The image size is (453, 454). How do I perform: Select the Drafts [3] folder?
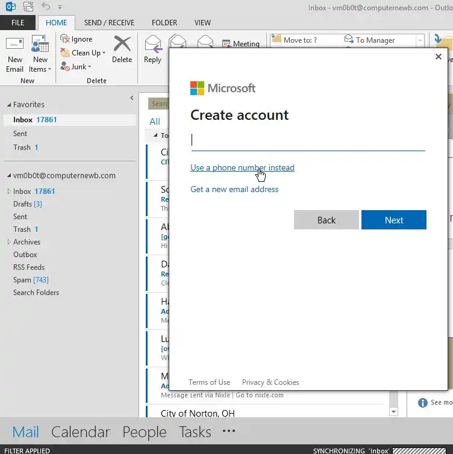28,204
